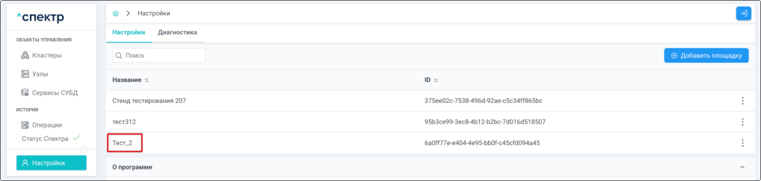Select the Настройки tab
The image size is (761, 181).
(129, 33)
